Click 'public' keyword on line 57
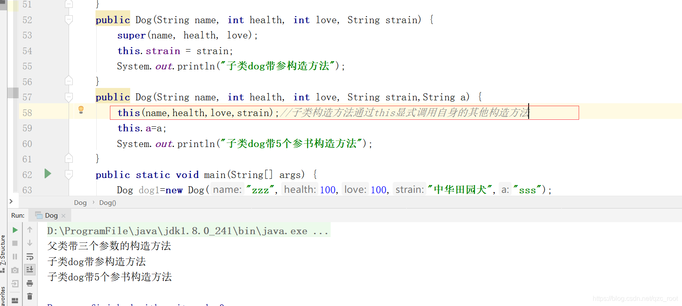The image size is (682, 306). (113, 97)
